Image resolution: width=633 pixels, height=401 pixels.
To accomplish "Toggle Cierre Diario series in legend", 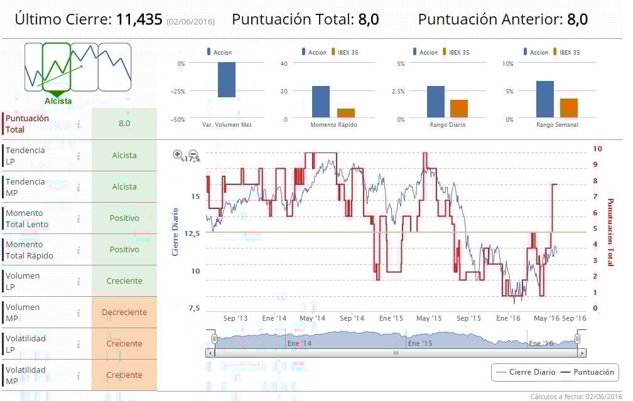I will point(526,372).
